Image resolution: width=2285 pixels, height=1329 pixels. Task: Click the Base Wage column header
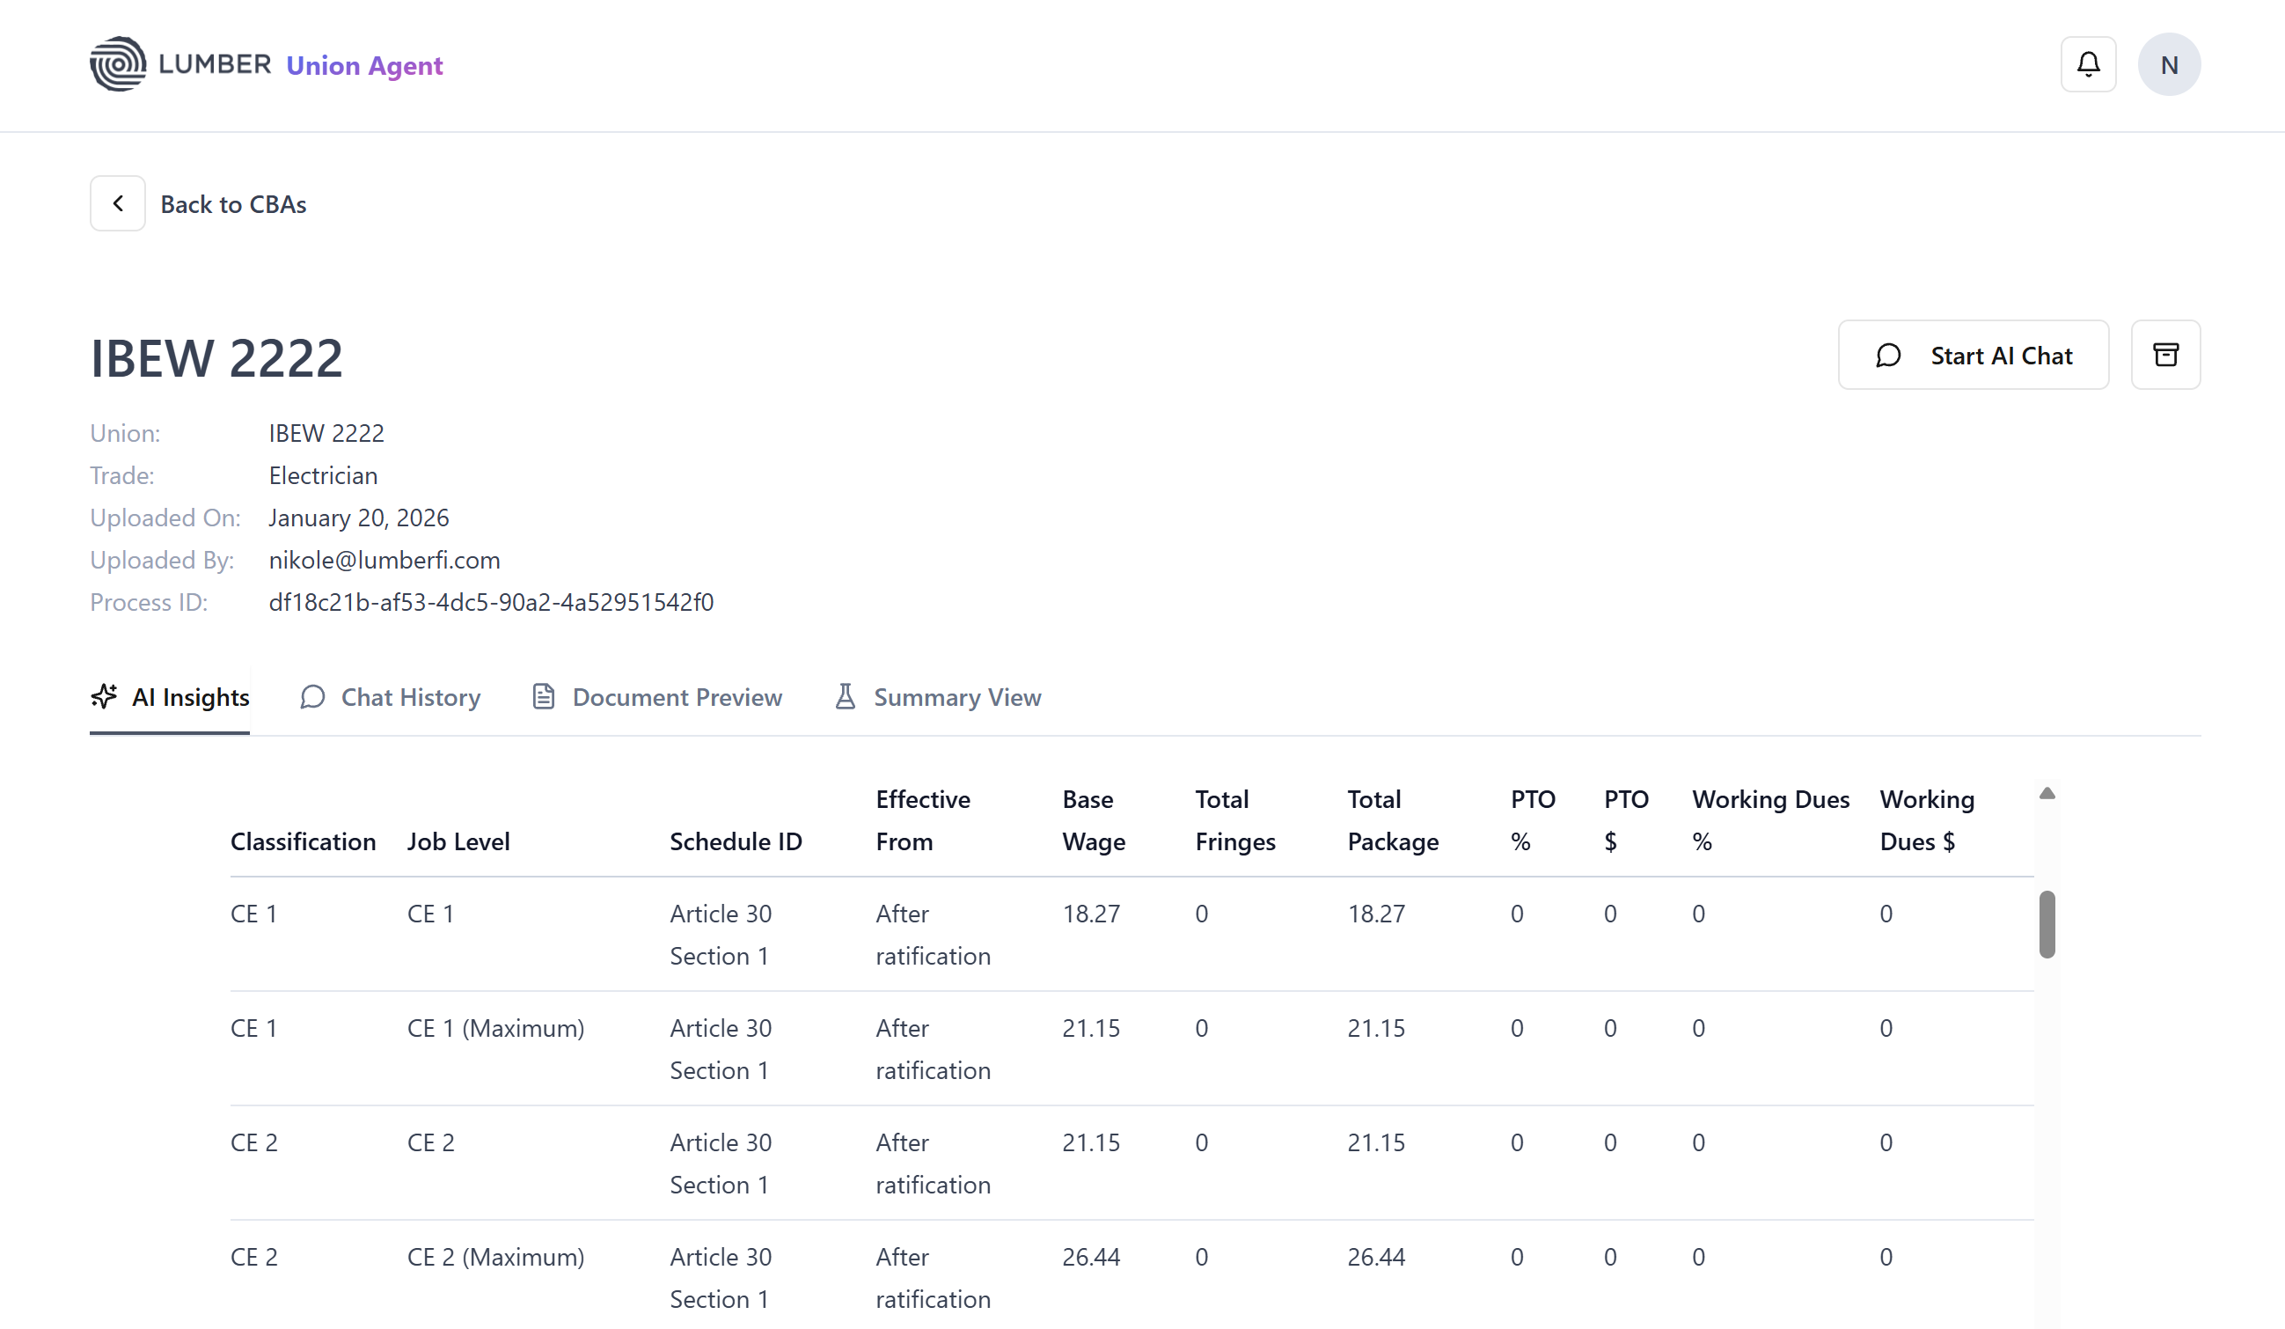[1094, 820]
